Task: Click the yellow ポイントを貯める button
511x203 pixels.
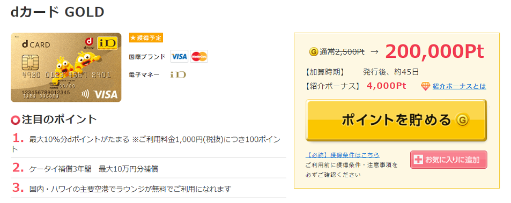Action: point(396,121)
